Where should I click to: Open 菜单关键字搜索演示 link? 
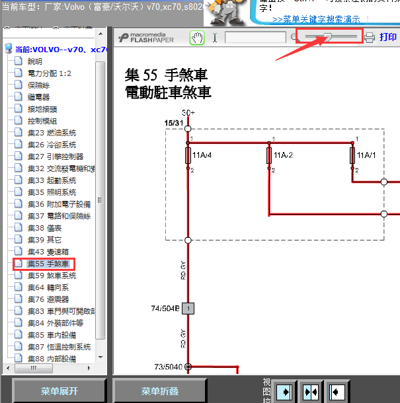[x=316, y=19]
